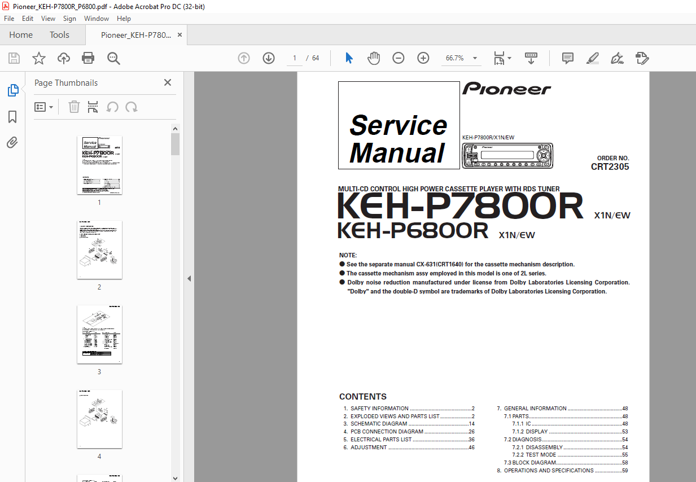Open the Bookmarks side panel icon
The image size is (696, 482).
(12, 117)
